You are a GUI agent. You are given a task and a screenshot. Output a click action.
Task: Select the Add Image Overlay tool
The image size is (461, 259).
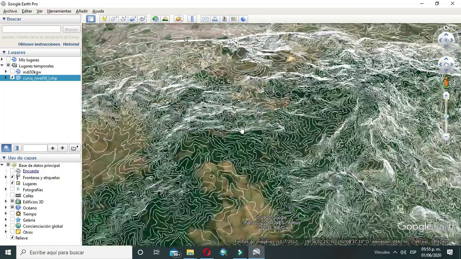pyautogui.click(x=133, y=19)
